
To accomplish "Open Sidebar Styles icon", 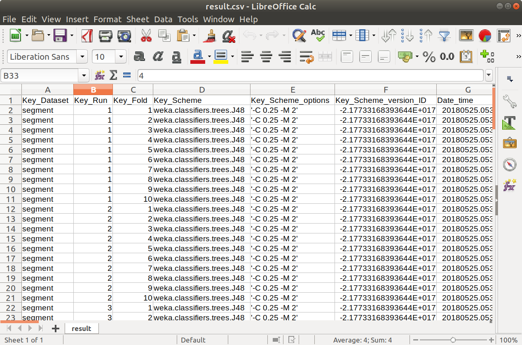I will pos(510,122).
